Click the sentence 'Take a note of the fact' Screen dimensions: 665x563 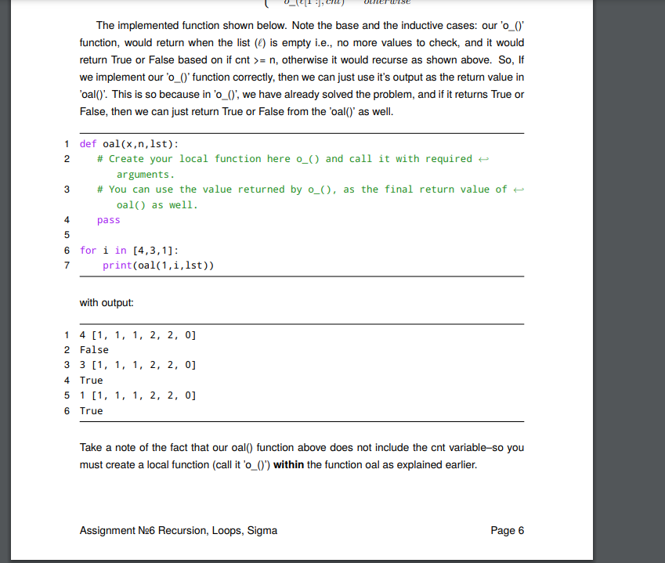pos(302,457)
